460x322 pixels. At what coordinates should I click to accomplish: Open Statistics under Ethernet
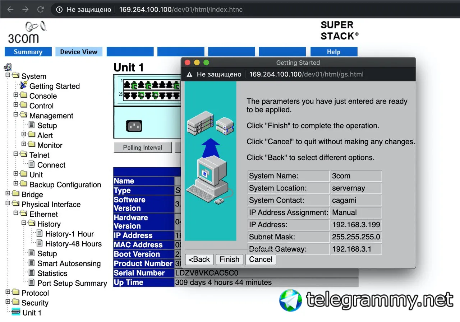(52, 274)
